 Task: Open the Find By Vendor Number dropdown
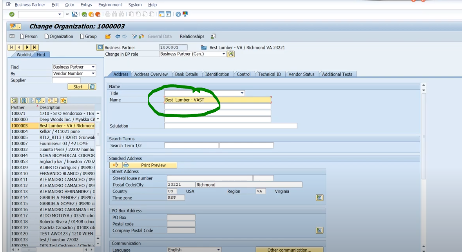click(x=93, y=74)
